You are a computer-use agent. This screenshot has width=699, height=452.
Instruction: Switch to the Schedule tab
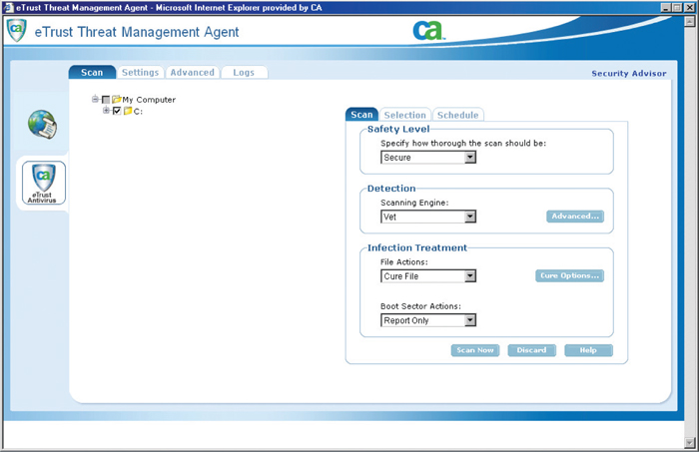[x=457, y=115]
